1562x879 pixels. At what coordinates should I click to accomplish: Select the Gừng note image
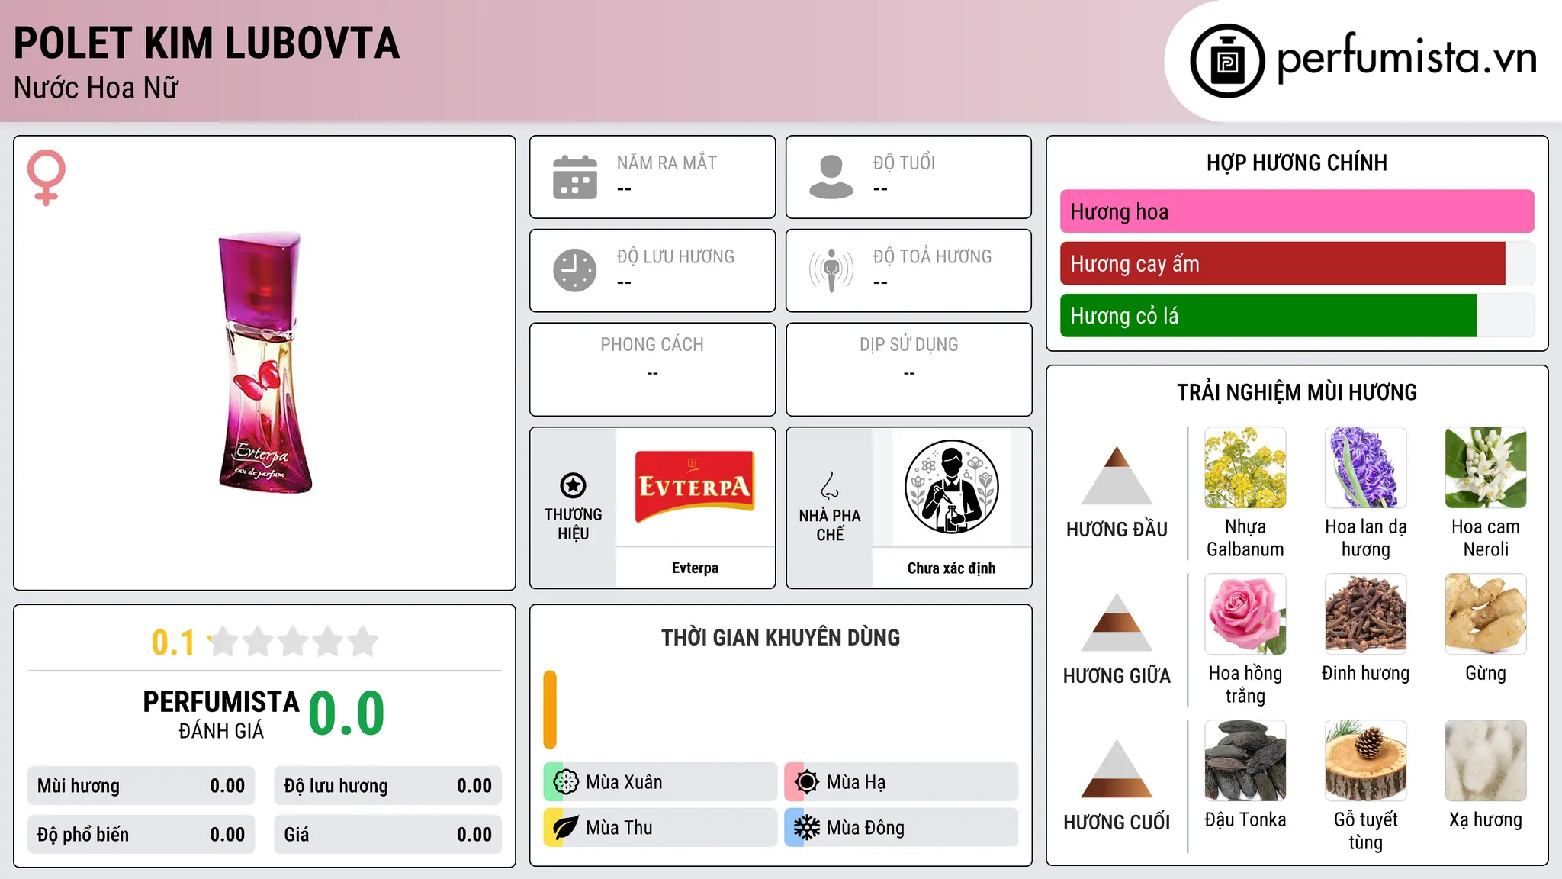point(1486,614)
